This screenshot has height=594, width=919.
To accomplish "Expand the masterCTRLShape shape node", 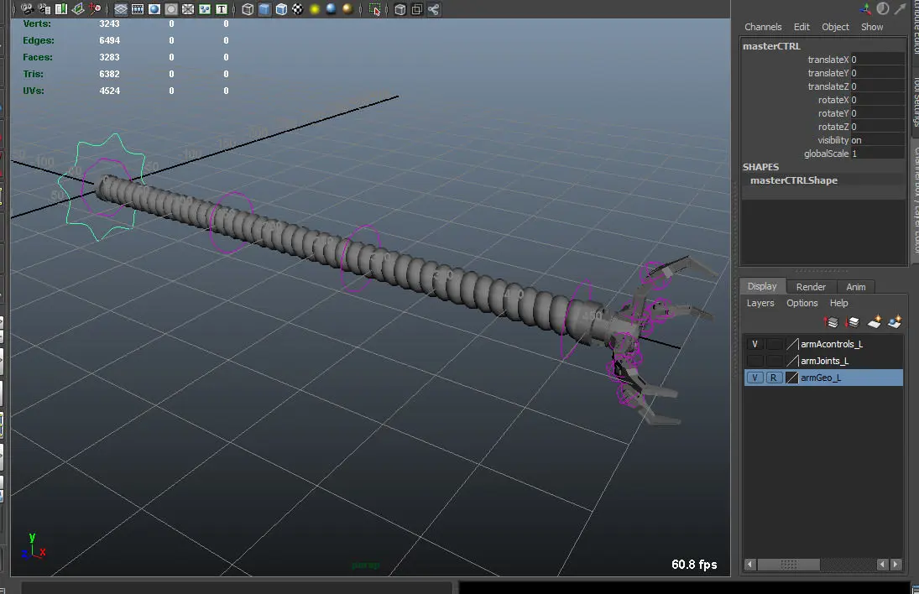I will click(x=794, y=180).
